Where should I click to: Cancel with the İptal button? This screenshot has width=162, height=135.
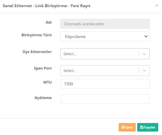click(x=127, y=127)
